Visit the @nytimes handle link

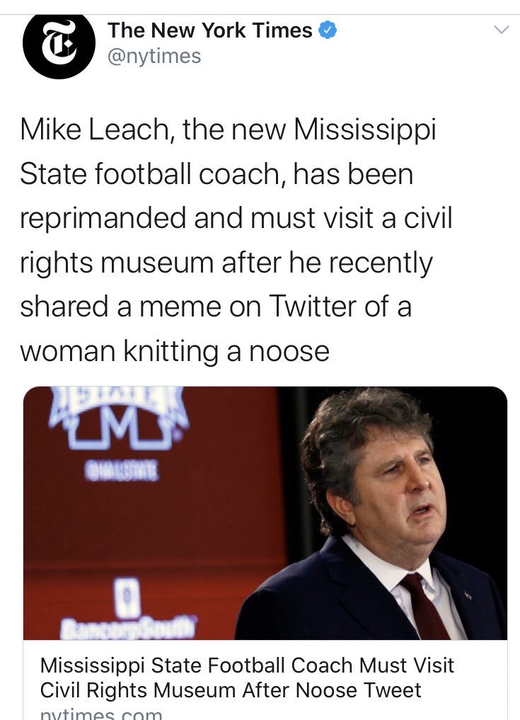(x=154, y=56)
